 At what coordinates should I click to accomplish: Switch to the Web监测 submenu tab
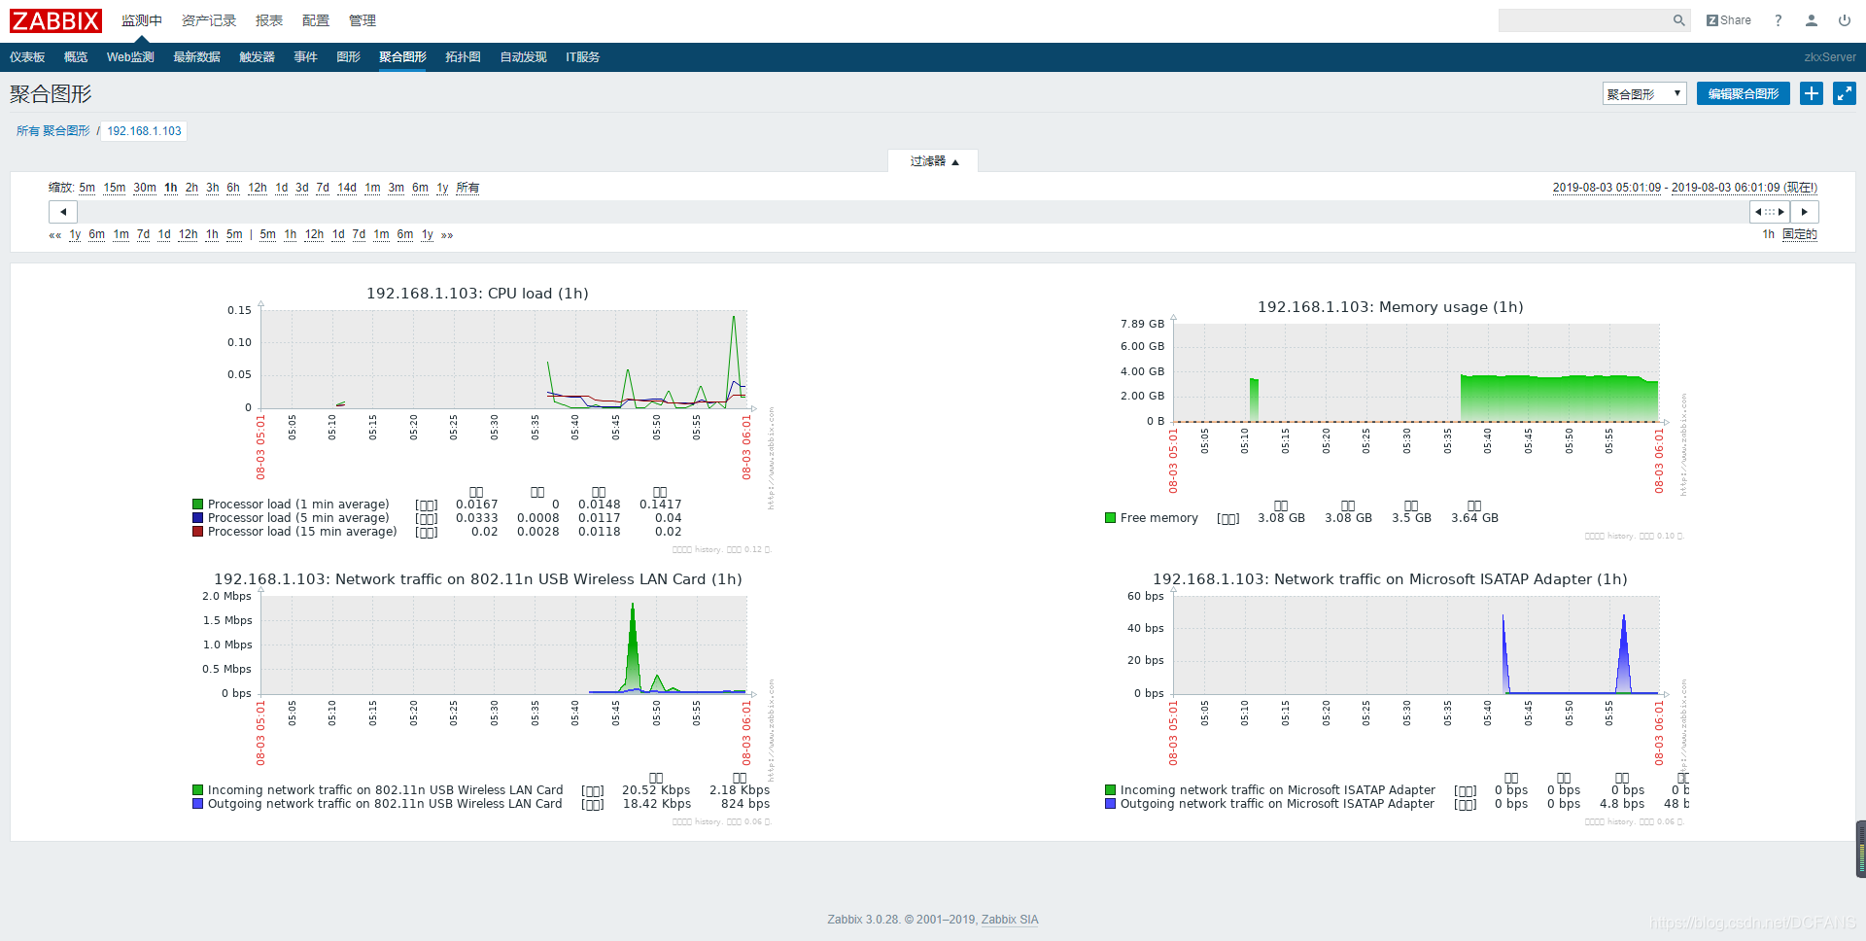pyautogui.click(x=130, y=57)
